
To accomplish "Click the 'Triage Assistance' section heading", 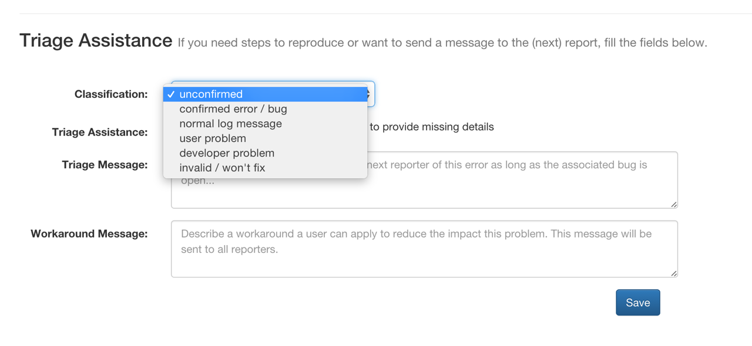I will click(96, 40).
